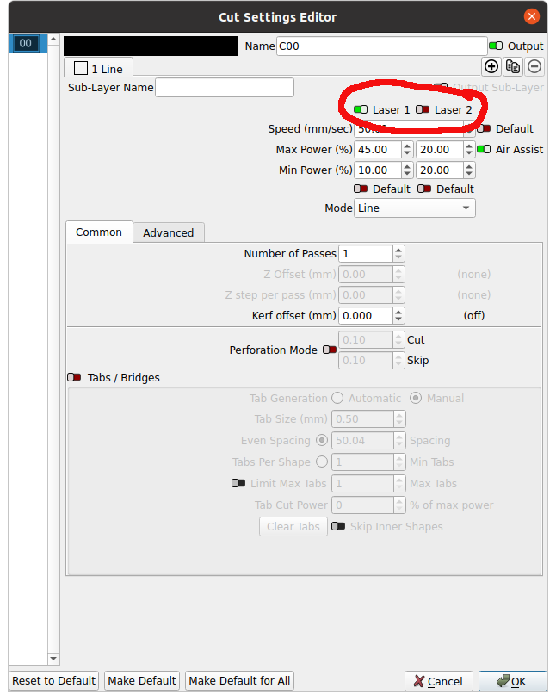Increase the Number of Passes spinner
The height and width of the screenshot is (700, 556).
(x=398, y=250)
